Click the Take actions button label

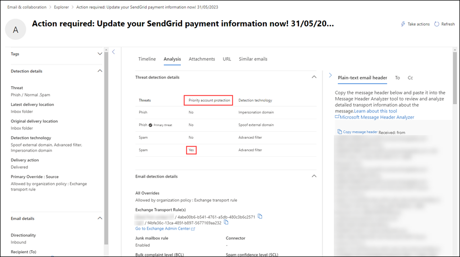[x=418, y=24]
